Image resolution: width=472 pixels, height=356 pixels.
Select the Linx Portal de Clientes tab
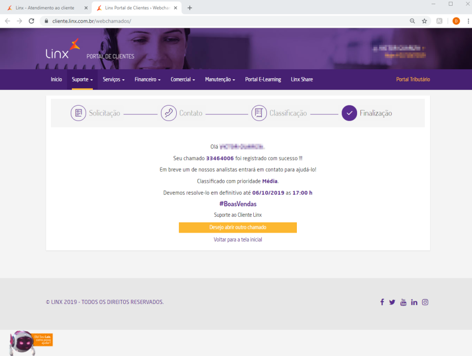[136, 8]
